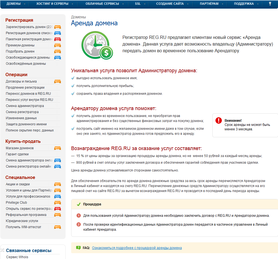
Task: Click the red step 2 circle in Процедура
Action: [79, 225]
